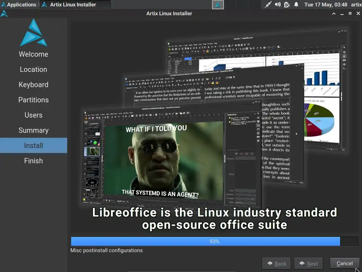The image size is (362, 272).
Task: Click the 93% installation progress bar
Action: pos(215,241)
